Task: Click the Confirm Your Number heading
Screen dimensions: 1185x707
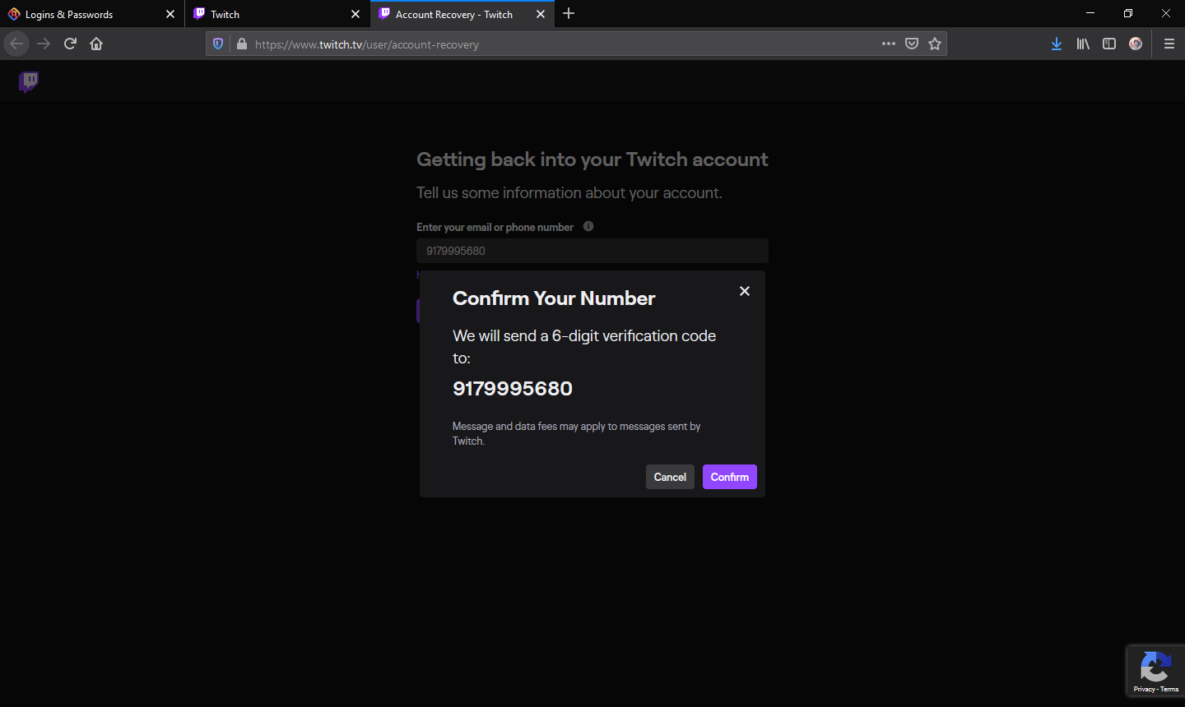Action: [554, 298]
